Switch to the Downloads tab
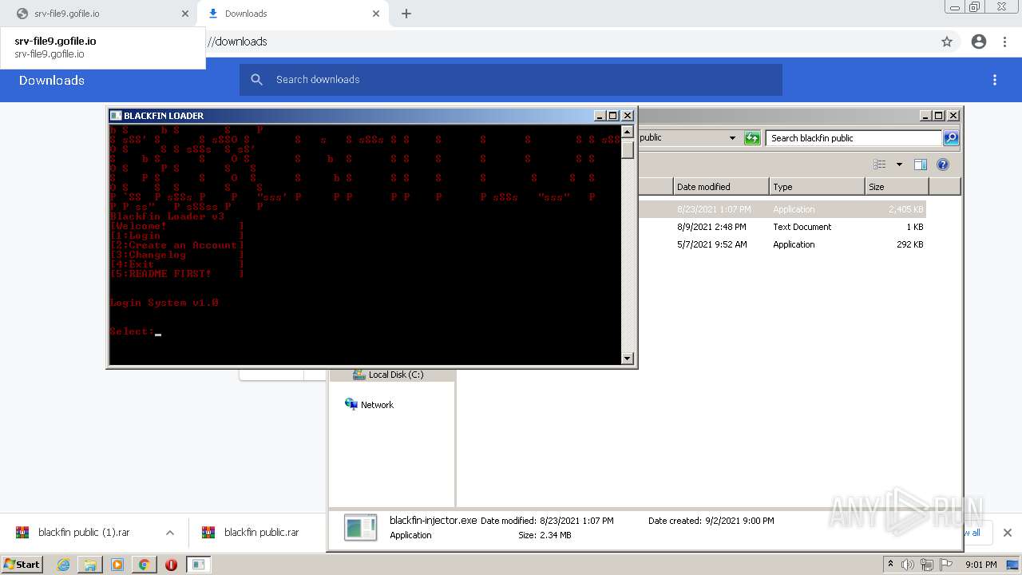The image size is (1022, 575). pyautogui.click(x=293, y=14)
